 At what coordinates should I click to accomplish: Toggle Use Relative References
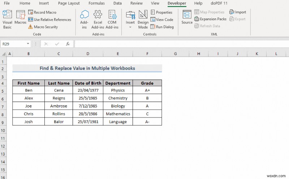click(x=49, y=20)
